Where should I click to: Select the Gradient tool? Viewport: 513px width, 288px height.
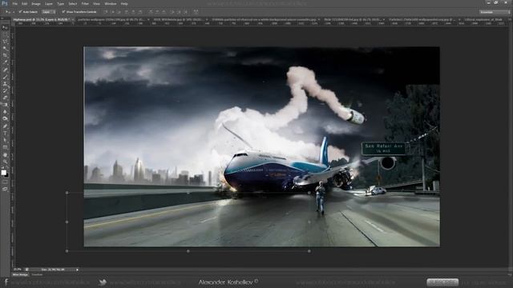coord(5,105)
